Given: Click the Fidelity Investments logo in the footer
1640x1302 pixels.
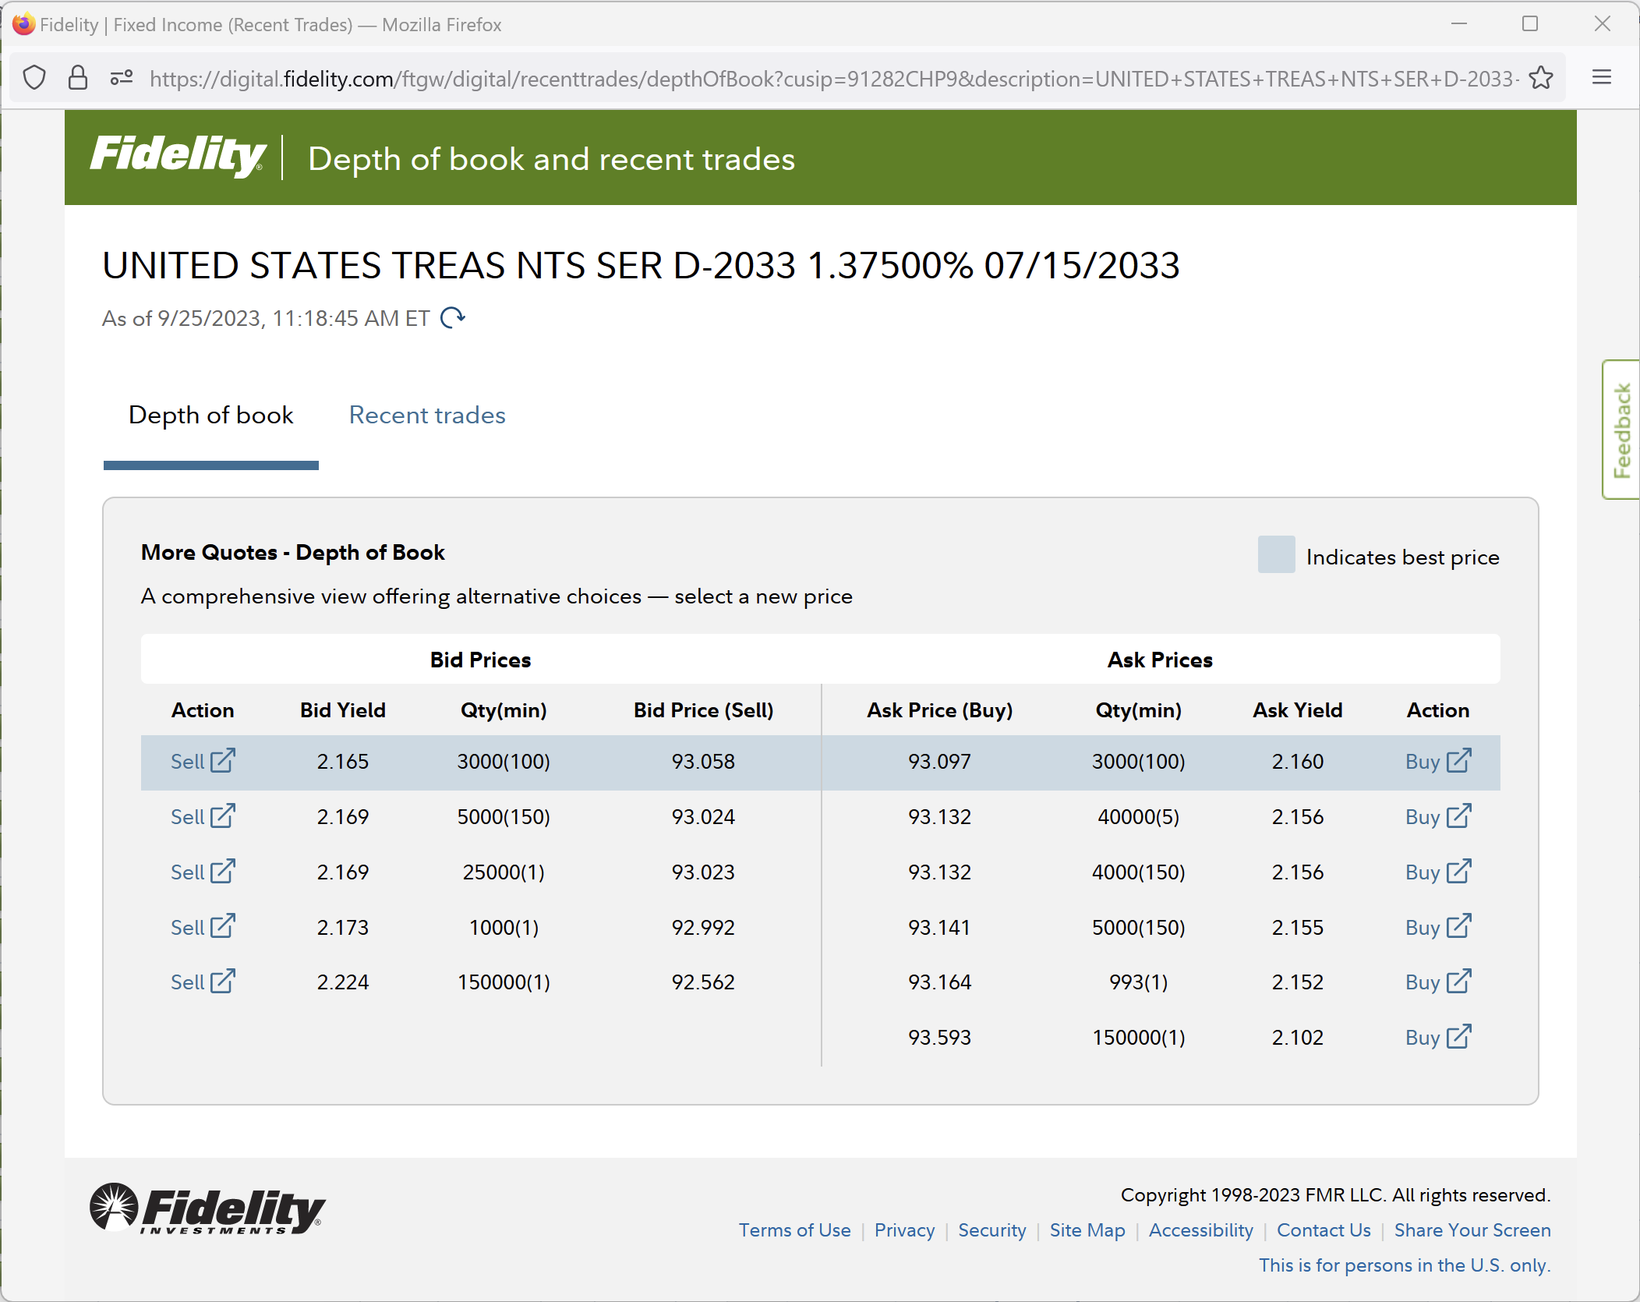Looking at the screenshot, I should [x=207, y=1209].
